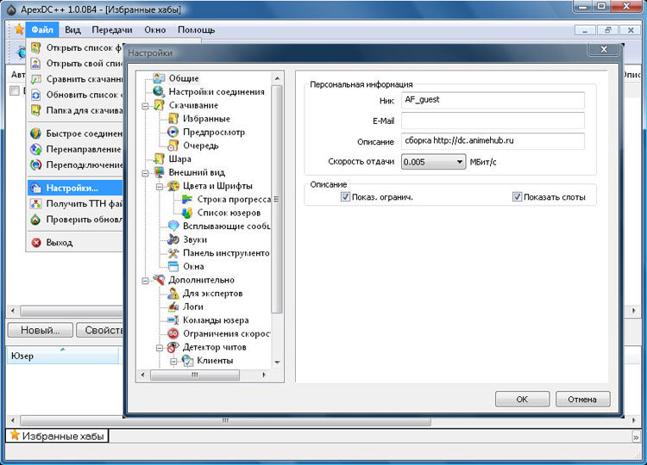The height and width of the screenshot is (465, 647).
Task: Tick the checkbox in the hub list row
Action: pyautogui.click(x=15, y=90)
